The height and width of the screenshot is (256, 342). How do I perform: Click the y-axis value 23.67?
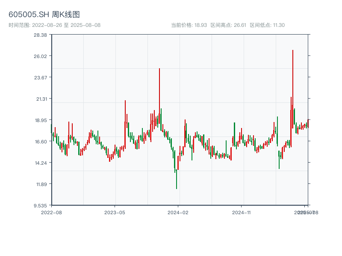(x=41, y=78)
